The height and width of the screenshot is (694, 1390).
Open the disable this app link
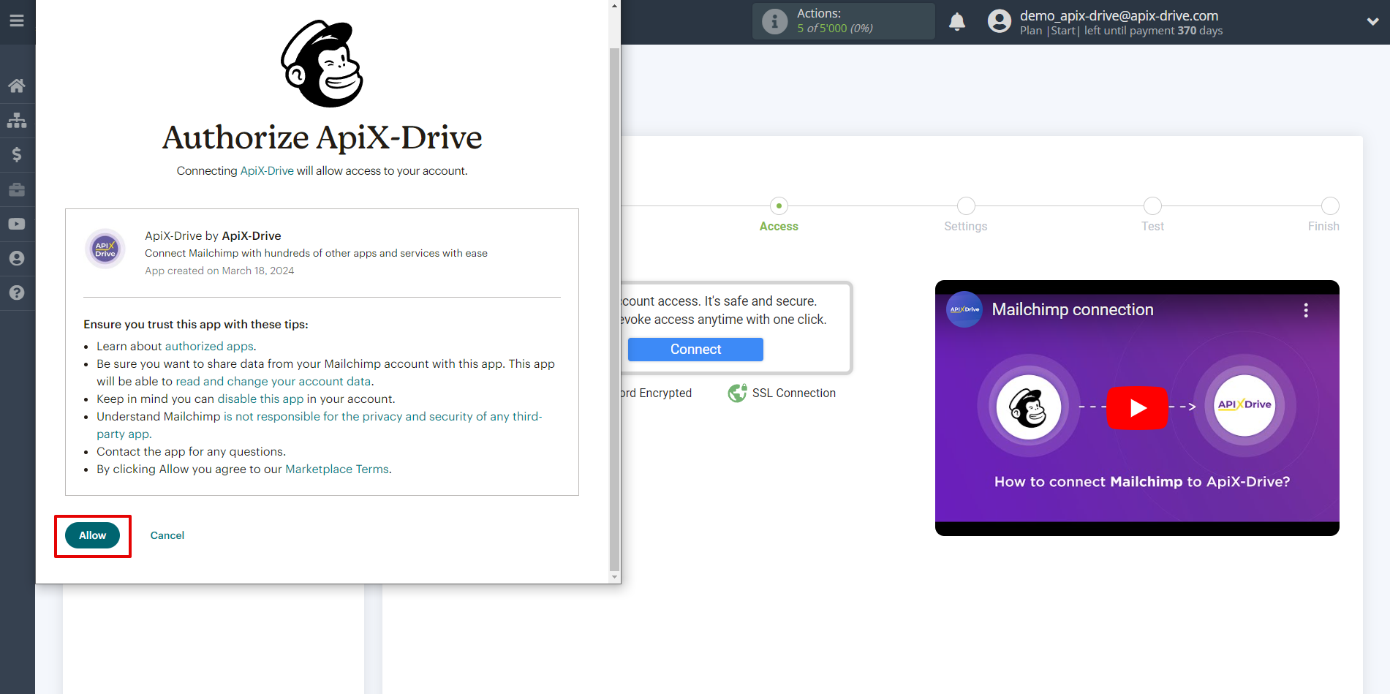[260, 399]
